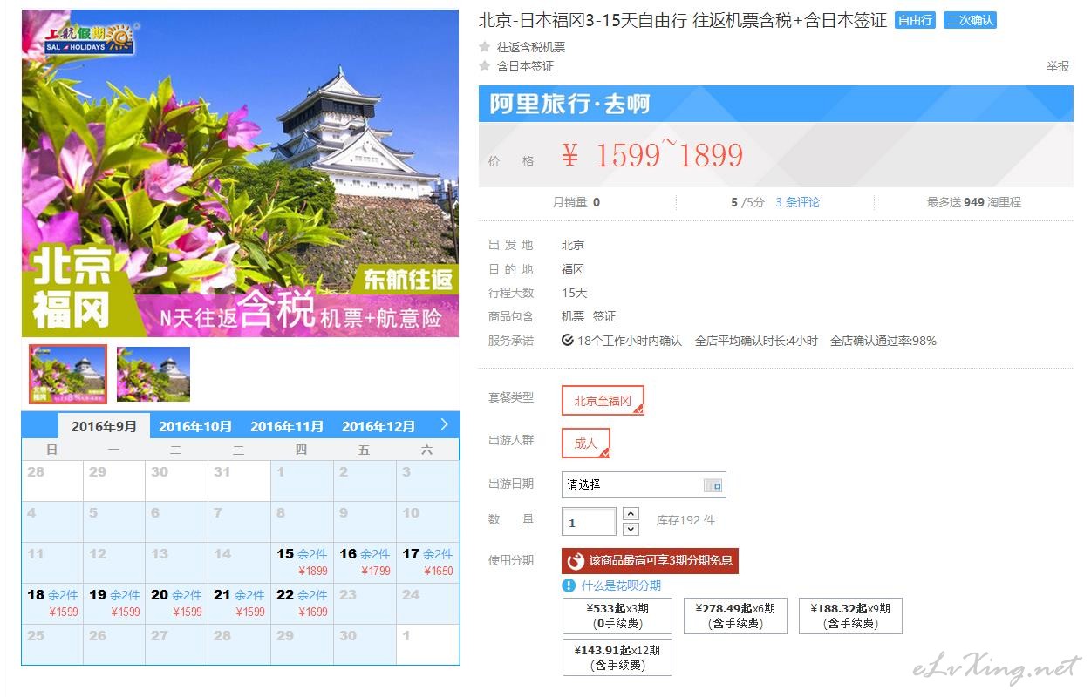
Task: Click the star icon beside 含日本签证
Action: [x=485, y=66]
